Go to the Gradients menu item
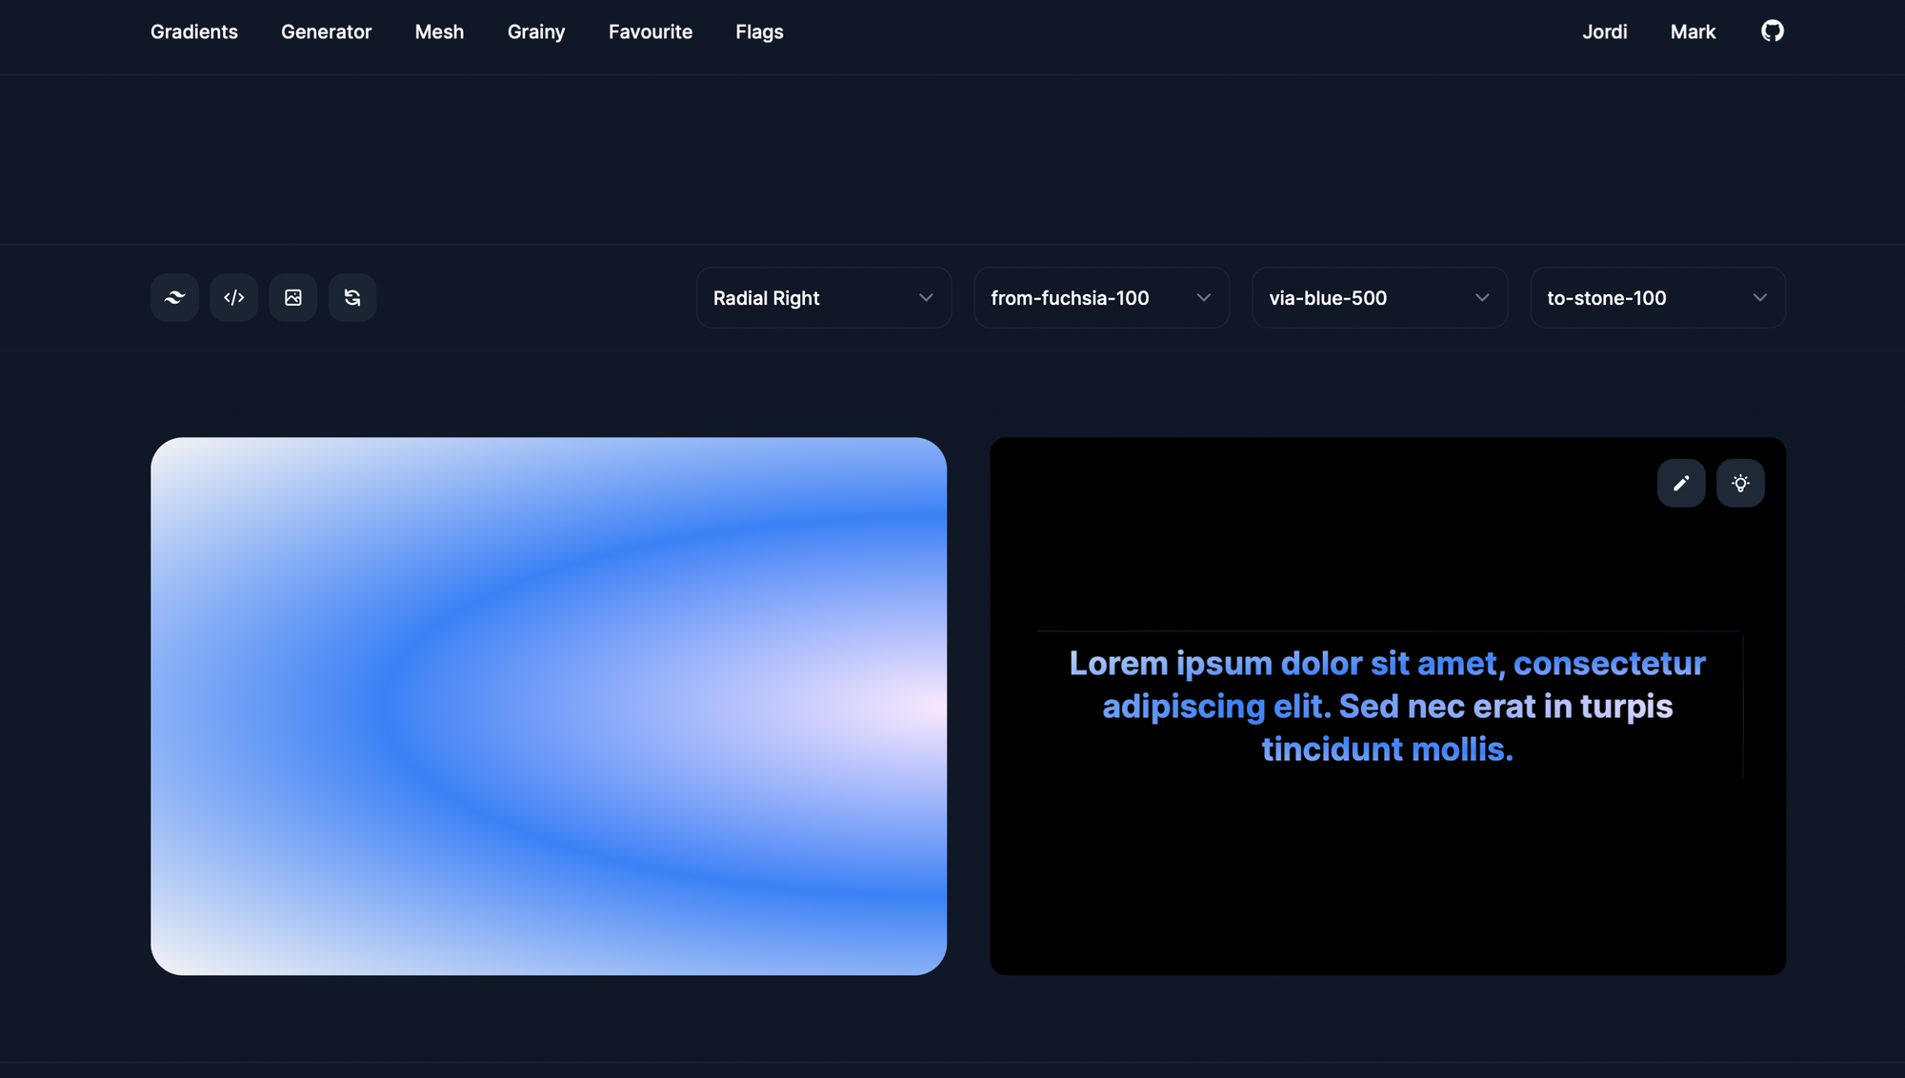 [194, 31]
